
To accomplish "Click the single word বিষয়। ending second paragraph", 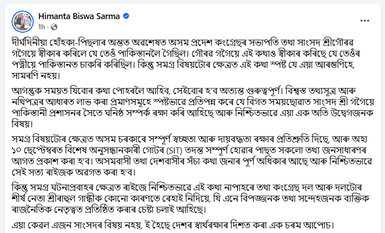I will [22, 124].
